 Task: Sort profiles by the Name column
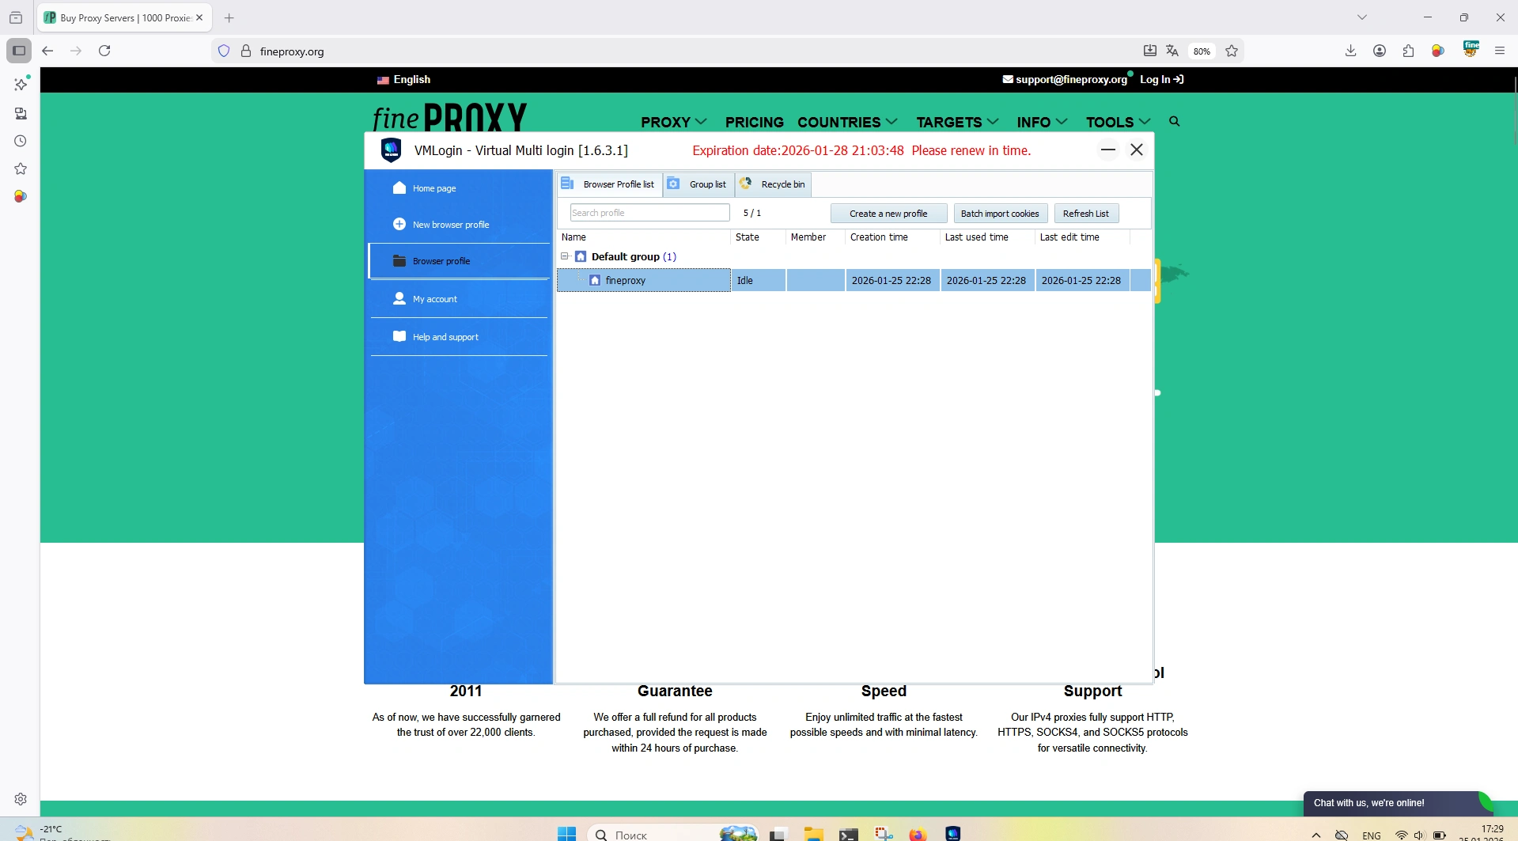pyautogui.click(x=644, y=237)
